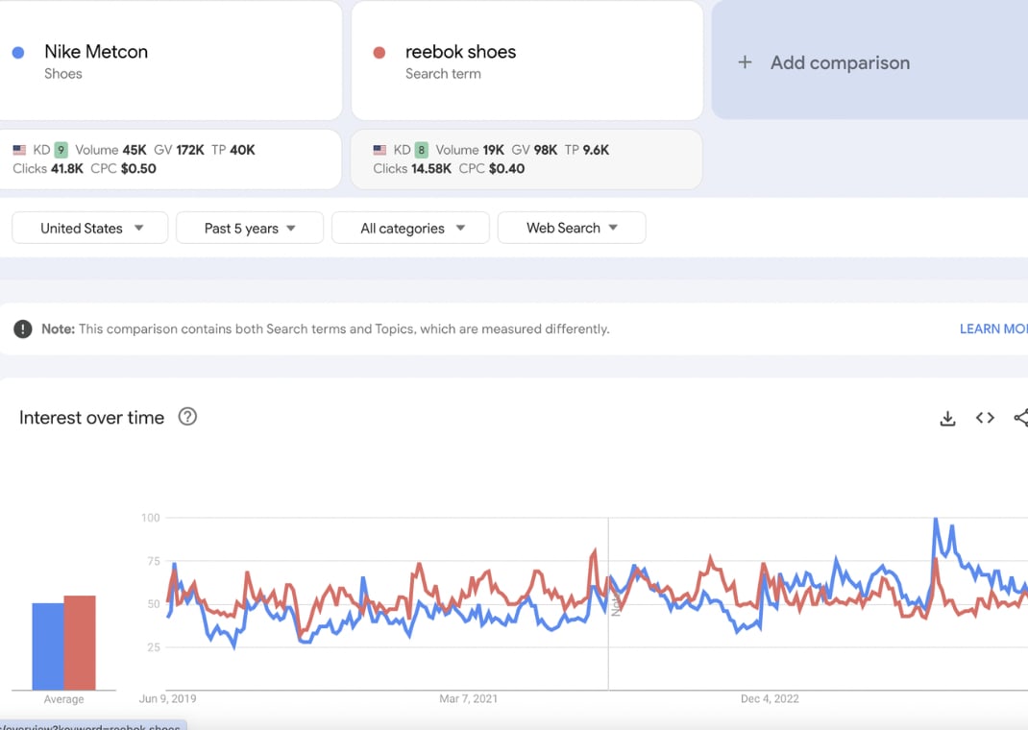Click the KD 9 difficulty badge
The image size is (1028, 730).
coord(61,150)
